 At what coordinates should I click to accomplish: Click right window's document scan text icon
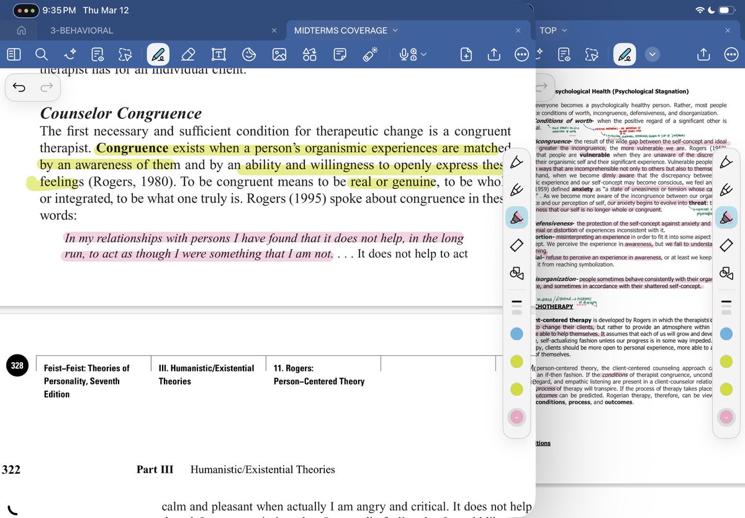564,55
